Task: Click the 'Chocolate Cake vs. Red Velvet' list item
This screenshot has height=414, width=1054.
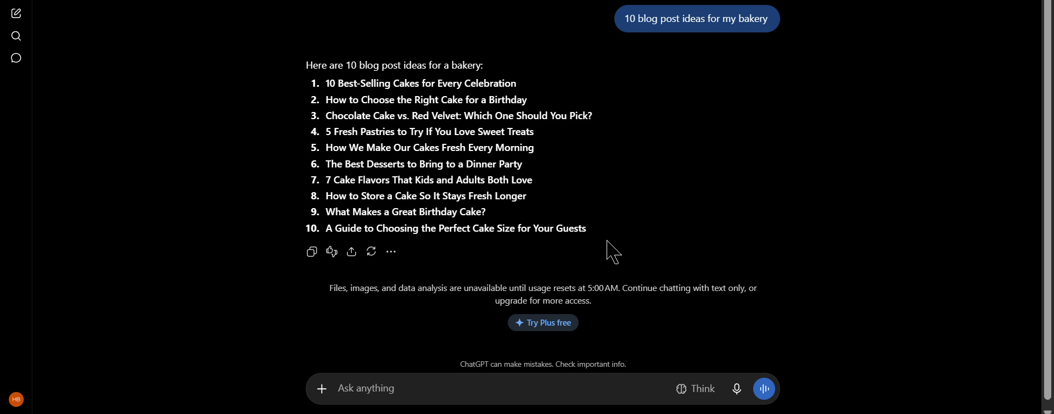Action: pyautogui.click(x=459, y=116)
